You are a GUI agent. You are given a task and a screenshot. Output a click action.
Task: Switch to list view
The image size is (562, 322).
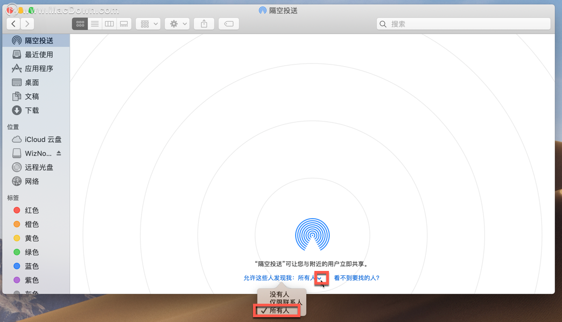click(x=95, y=24)
